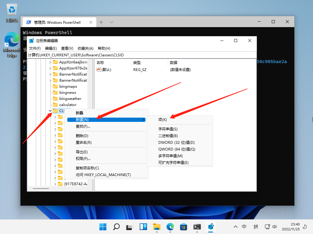Viewport: 313px width, 234px height.
Task: Open the Recycle Bin desktop icon
Action: [x=12, y=12]
